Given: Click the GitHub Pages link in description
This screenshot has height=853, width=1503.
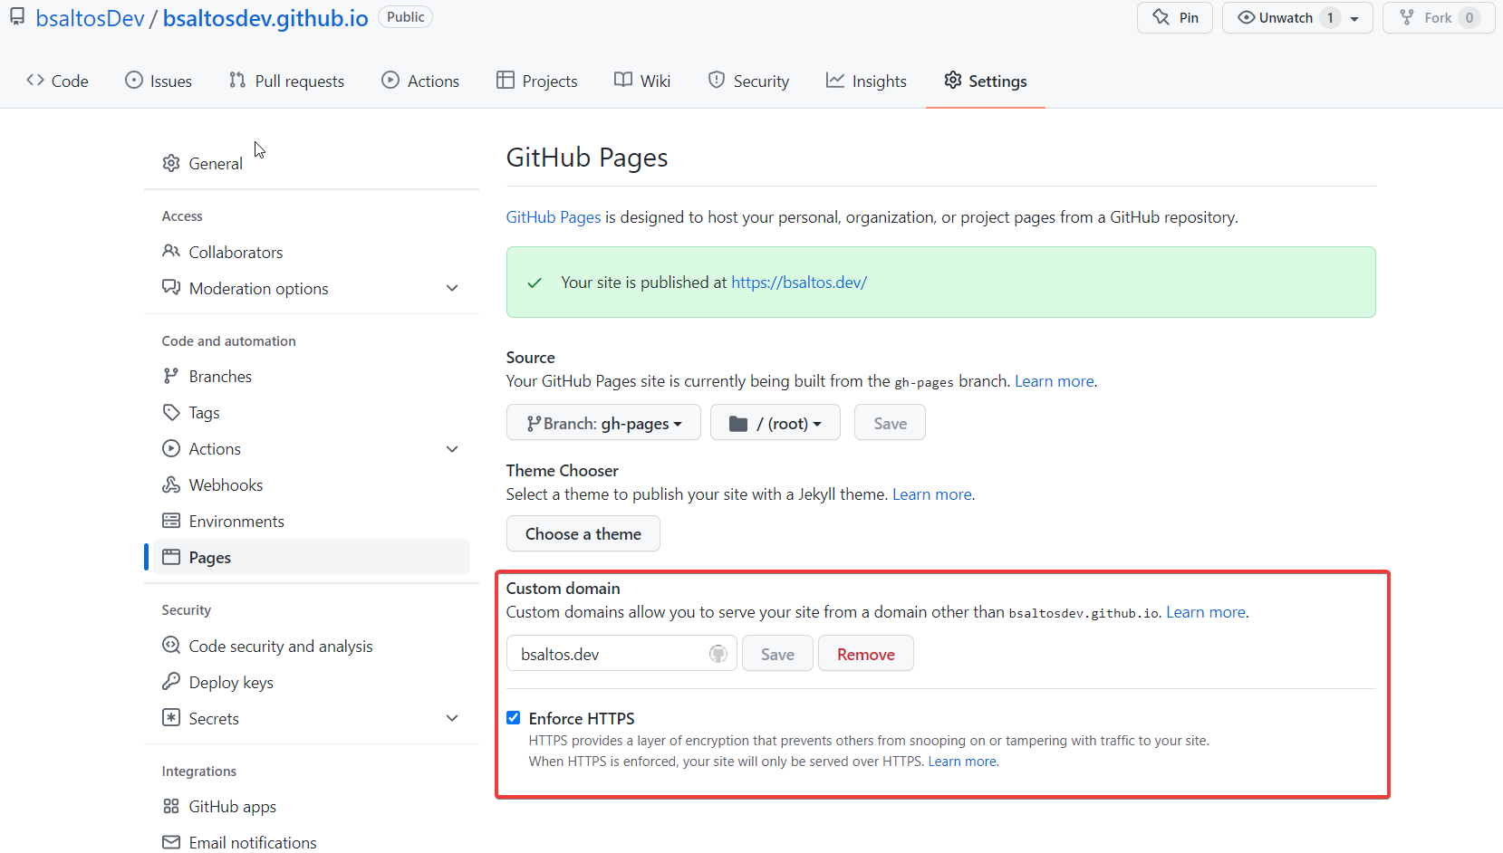Looking at the screenshot, I should [554, 217].
